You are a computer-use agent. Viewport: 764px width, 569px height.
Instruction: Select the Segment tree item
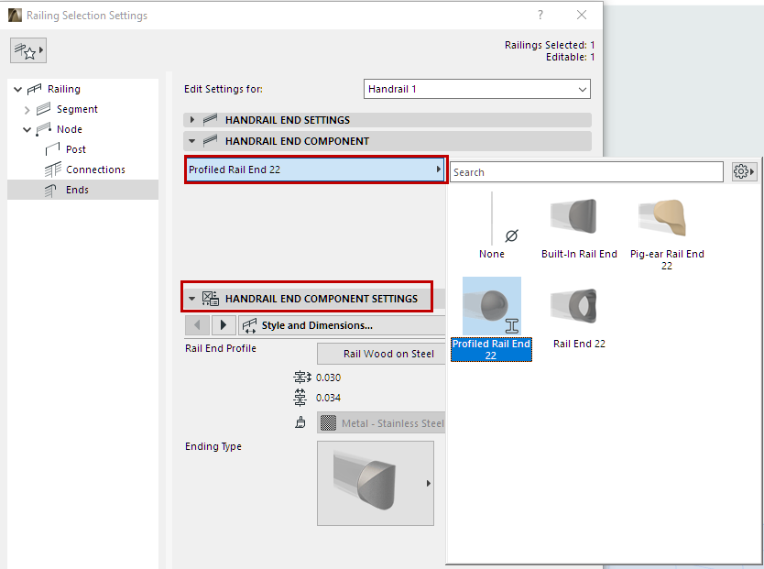[x=77, y=109]
